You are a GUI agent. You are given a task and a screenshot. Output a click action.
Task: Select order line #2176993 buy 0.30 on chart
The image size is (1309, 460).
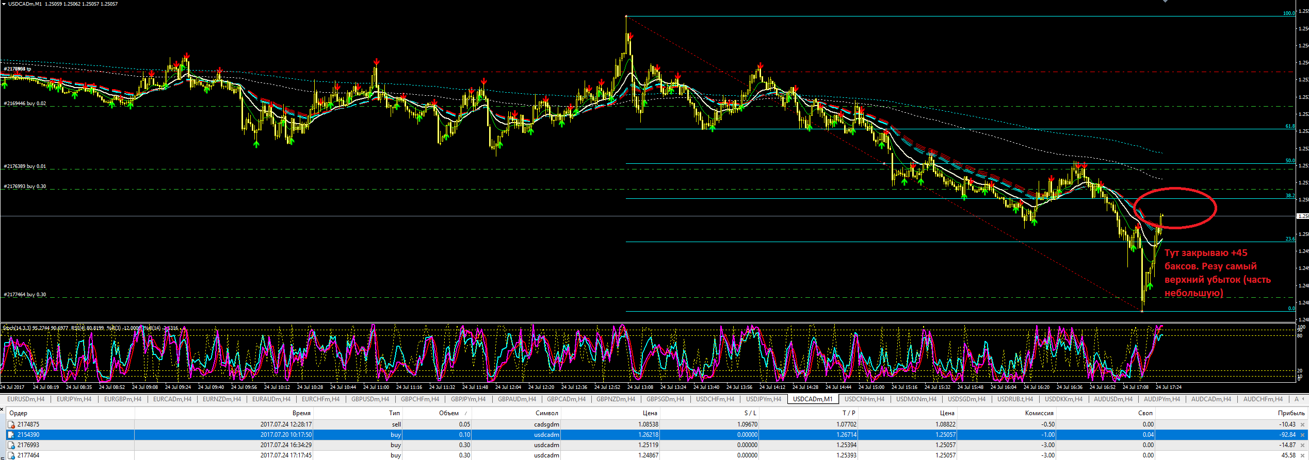point(25,186)
